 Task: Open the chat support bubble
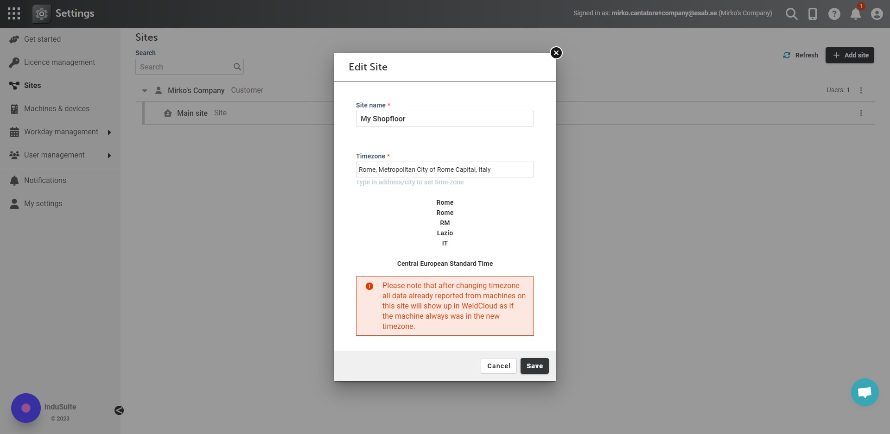point(865,392)
